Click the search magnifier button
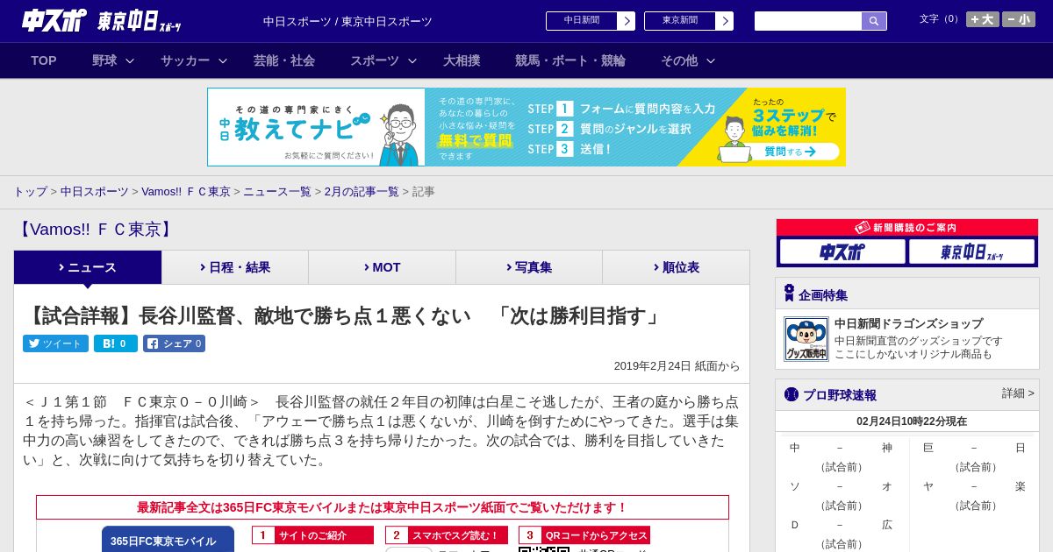The image size is (1053, 552). [874, 21]
